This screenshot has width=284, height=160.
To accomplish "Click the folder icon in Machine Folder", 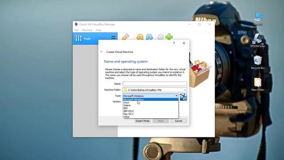I will click(126, 90).
